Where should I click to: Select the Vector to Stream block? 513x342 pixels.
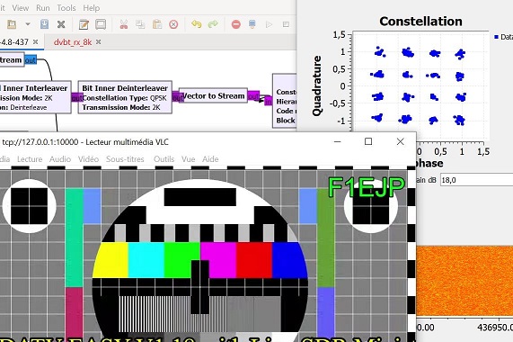pyautogui.click(x=213, y=95)
